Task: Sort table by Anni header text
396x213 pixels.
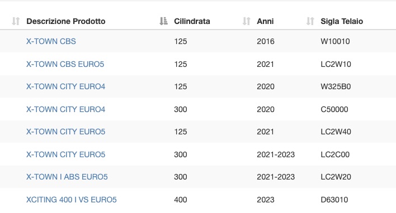Action: (x=265, y=21)
